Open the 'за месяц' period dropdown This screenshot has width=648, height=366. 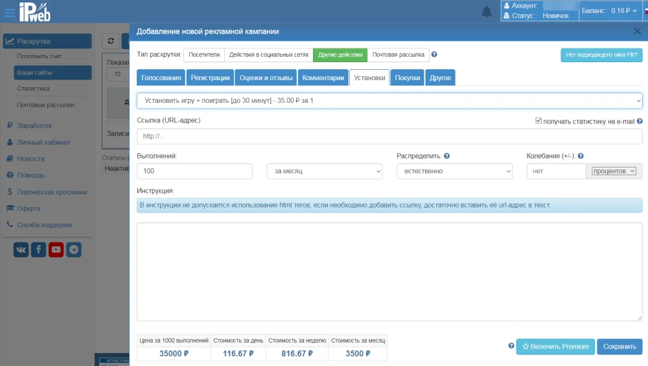pos(325,171)
